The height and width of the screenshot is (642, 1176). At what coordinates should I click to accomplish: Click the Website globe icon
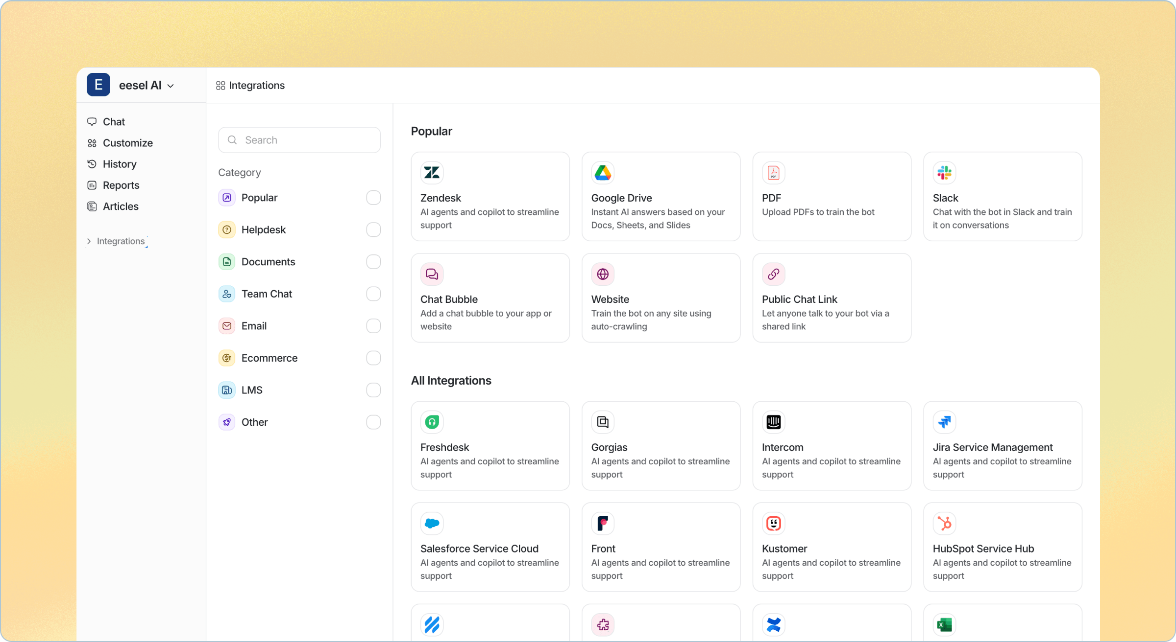(603, 274)
